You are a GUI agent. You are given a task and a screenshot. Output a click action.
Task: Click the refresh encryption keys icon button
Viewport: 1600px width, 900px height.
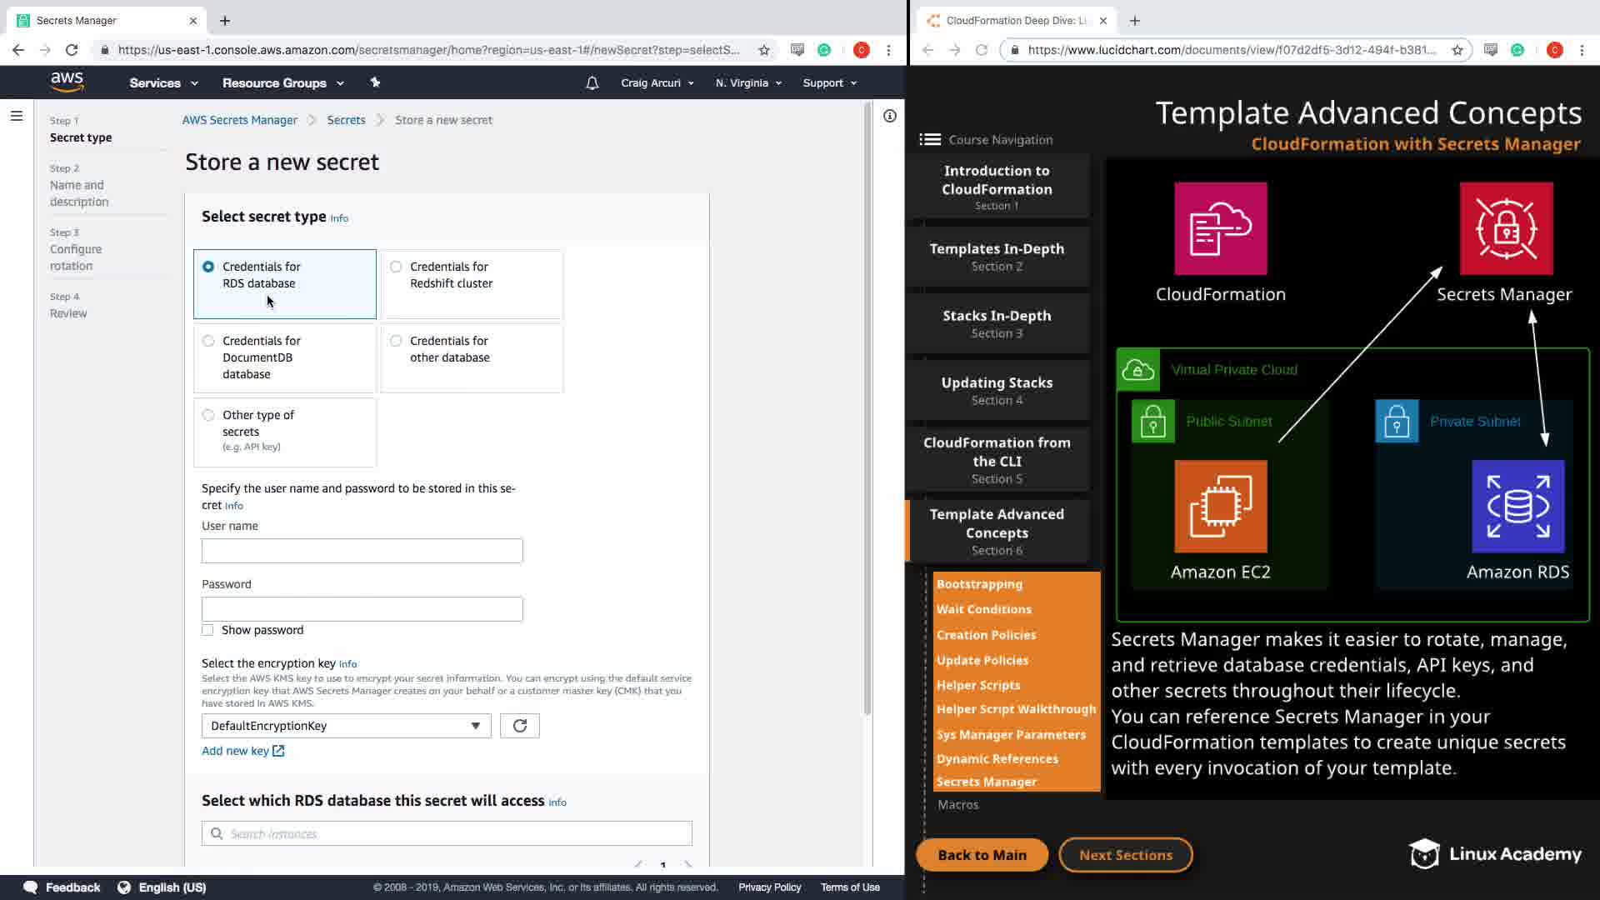click(519, 726)
